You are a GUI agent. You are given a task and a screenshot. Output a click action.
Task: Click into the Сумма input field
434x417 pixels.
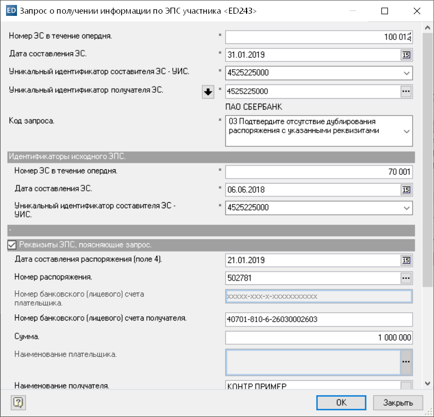(318, 338)
